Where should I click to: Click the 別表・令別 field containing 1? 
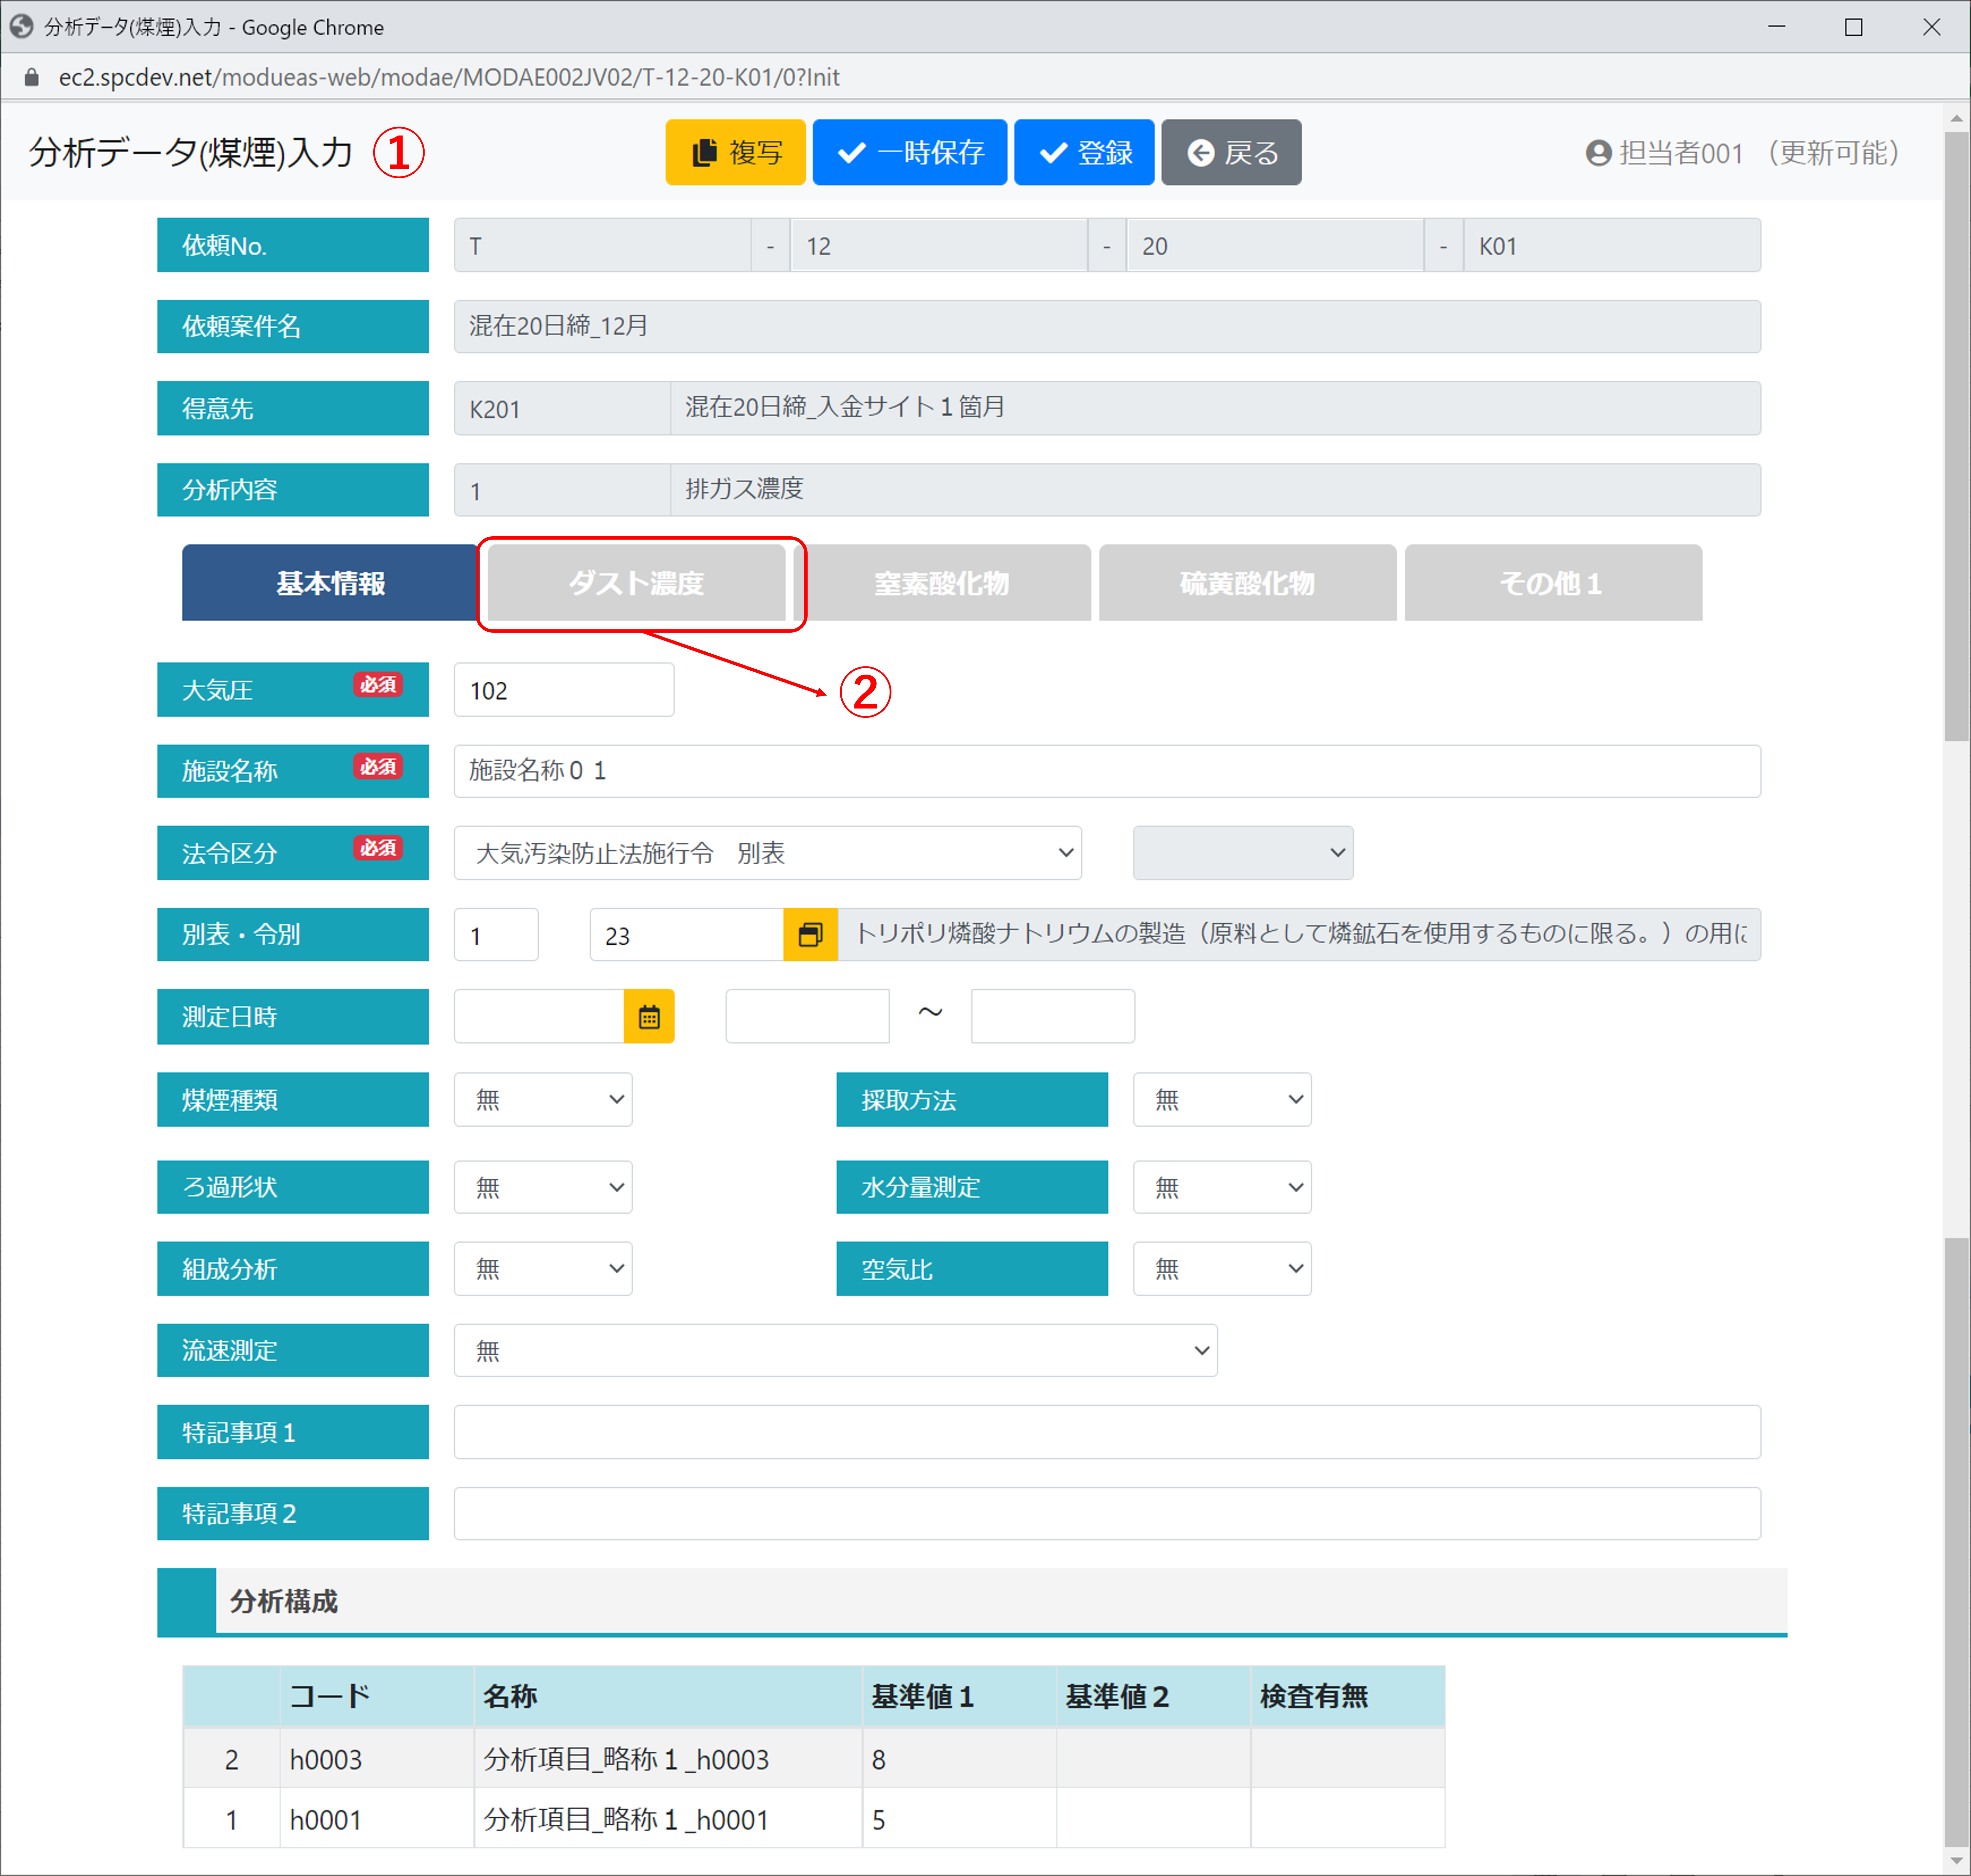[496, 935]
